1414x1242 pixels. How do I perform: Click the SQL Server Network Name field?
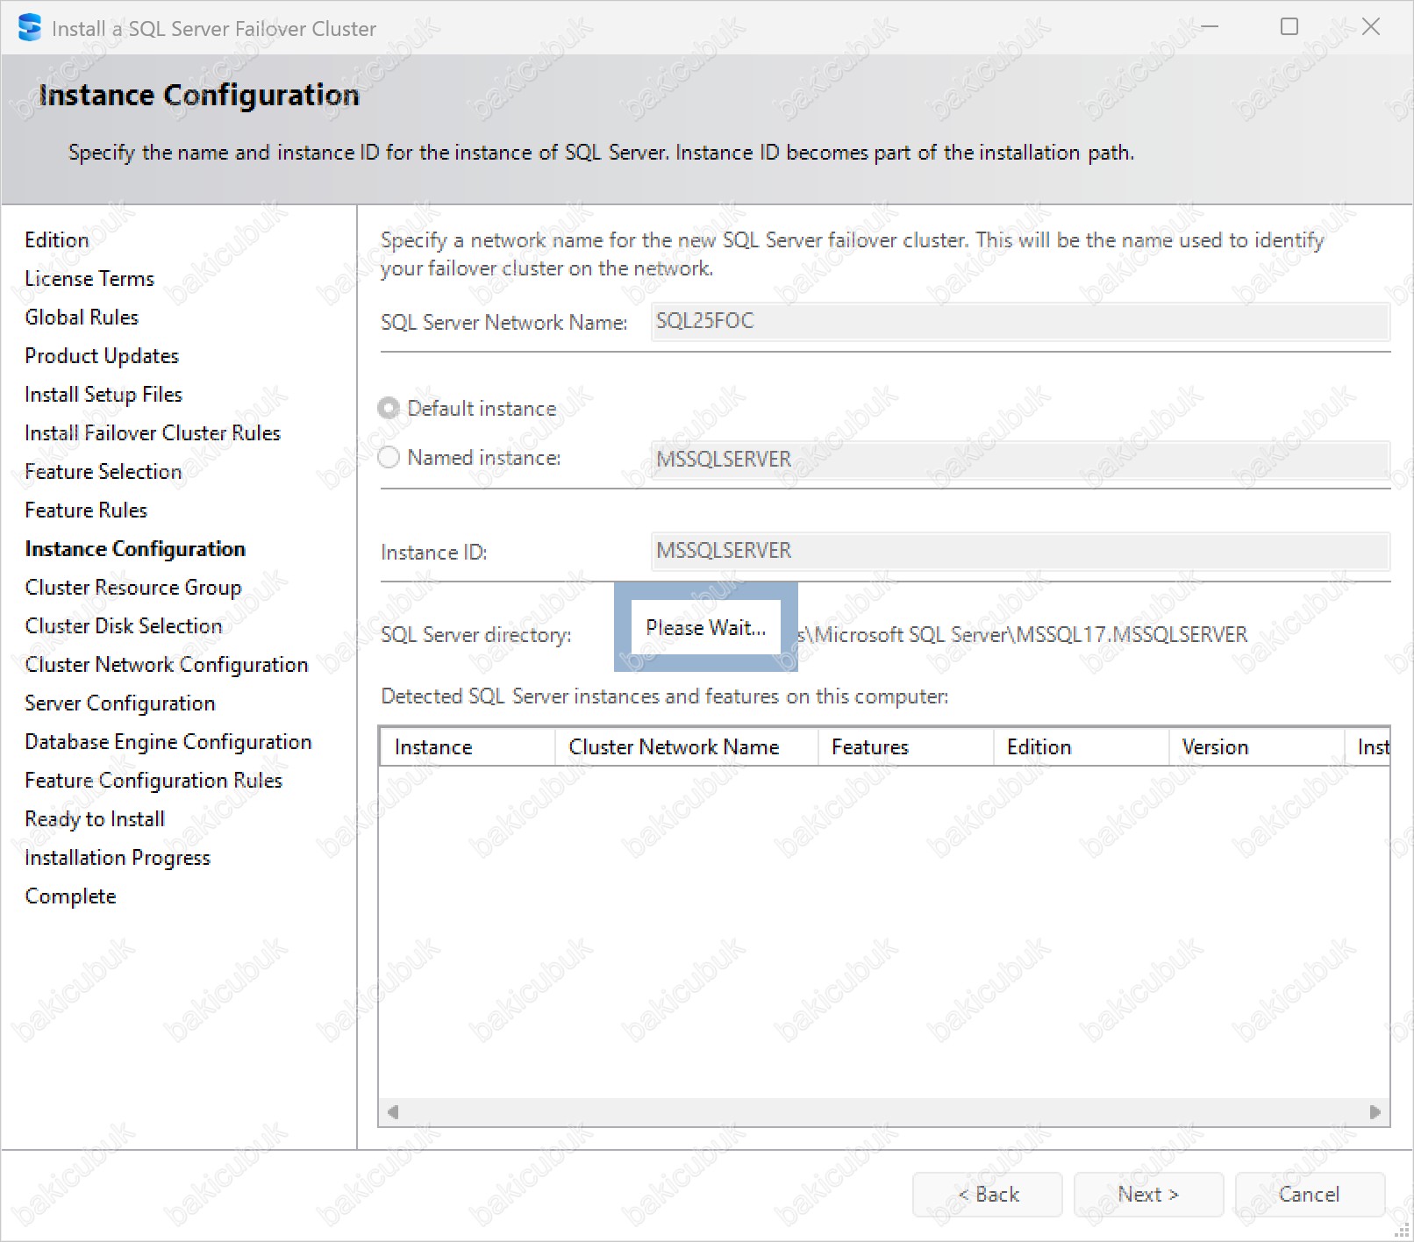coord(1019,322)
